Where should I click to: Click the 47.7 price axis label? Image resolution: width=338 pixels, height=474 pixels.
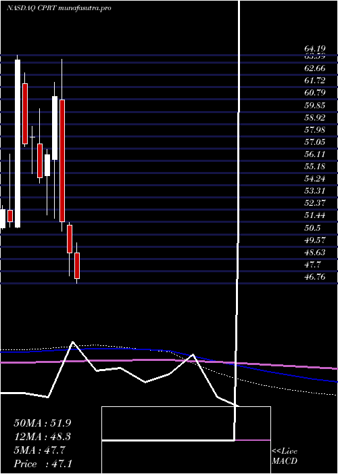[312, 265]
